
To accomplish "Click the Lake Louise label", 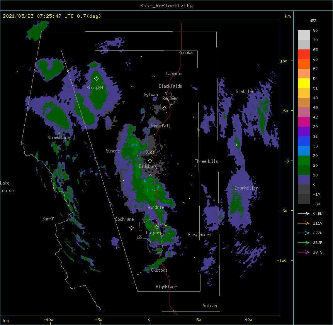I will [x=7, y=187].
